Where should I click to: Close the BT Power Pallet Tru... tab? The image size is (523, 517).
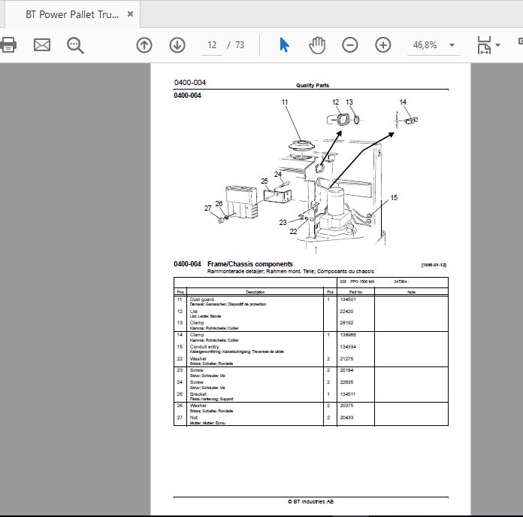pos(131,14)
